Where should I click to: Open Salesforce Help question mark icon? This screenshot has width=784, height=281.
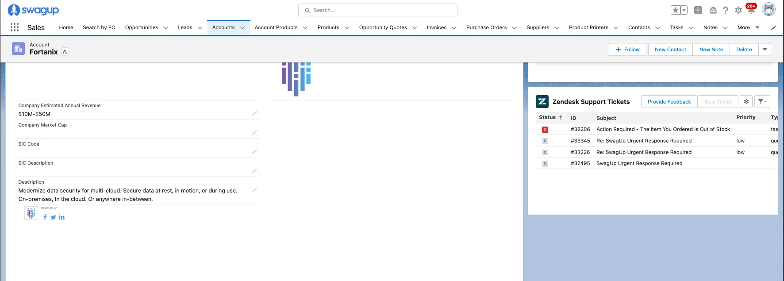(726, 10)
